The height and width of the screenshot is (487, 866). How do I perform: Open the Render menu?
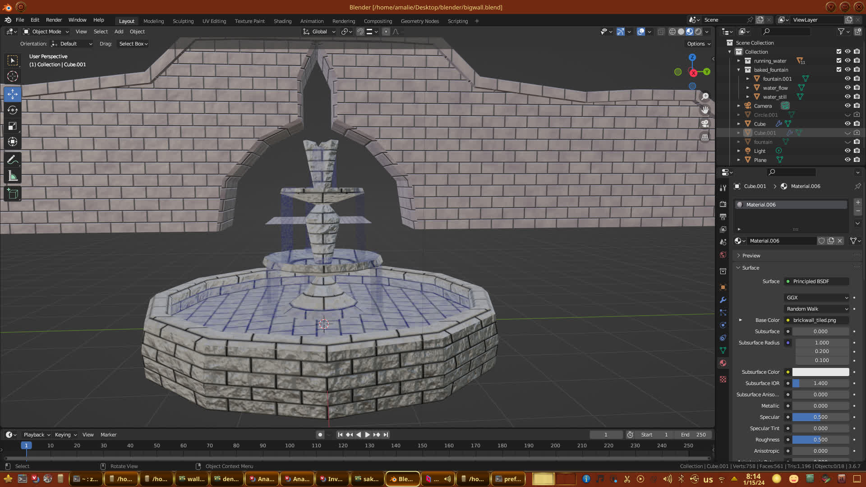point(54,20)
